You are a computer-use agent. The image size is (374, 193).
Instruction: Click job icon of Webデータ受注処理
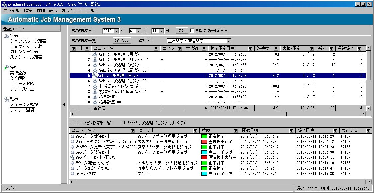[73, 136]
